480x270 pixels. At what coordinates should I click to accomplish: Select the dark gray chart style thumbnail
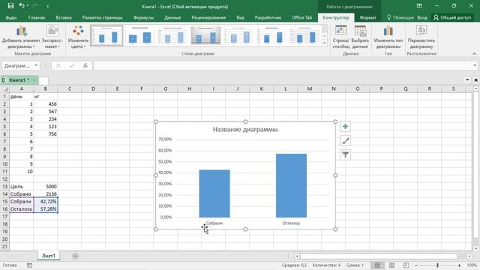pyautogui.click(x=205, y=35)
